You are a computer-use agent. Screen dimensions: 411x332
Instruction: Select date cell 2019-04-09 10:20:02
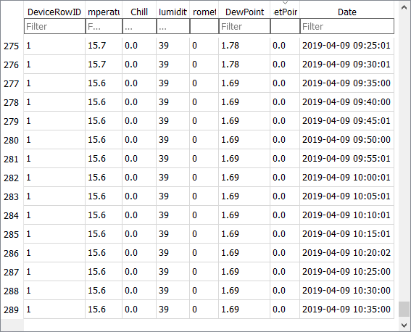(x=346, y=252)
